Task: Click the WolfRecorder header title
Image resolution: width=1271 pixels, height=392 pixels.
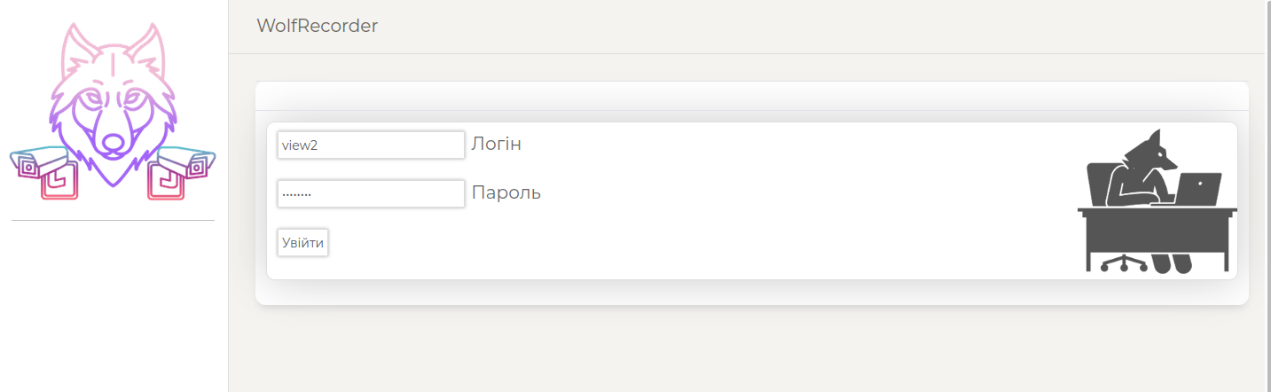Action: pyautogui.click(x=317, y=26)
